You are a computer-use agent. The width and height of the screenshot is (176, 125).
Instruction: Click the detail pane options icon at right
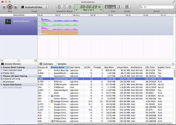pos(173,64)
